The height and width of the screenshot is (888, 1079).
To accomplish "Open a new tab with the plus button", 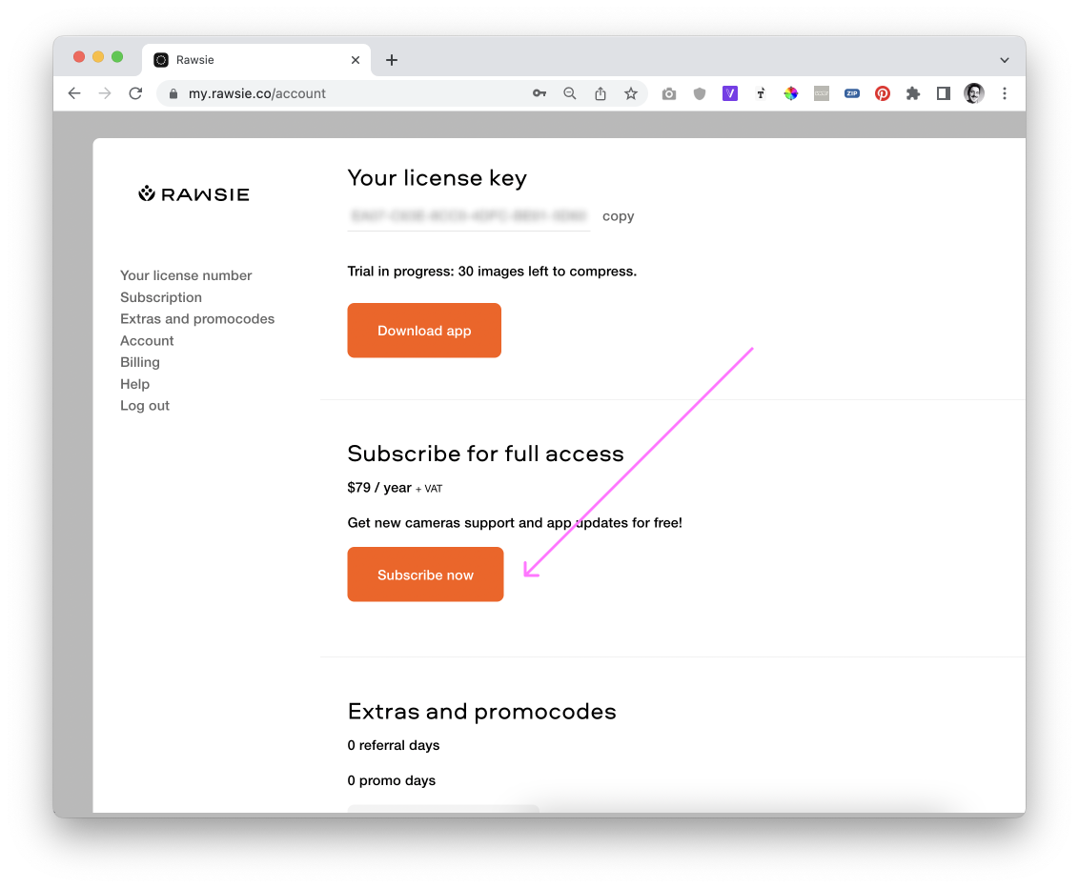I will coord(392,60).
